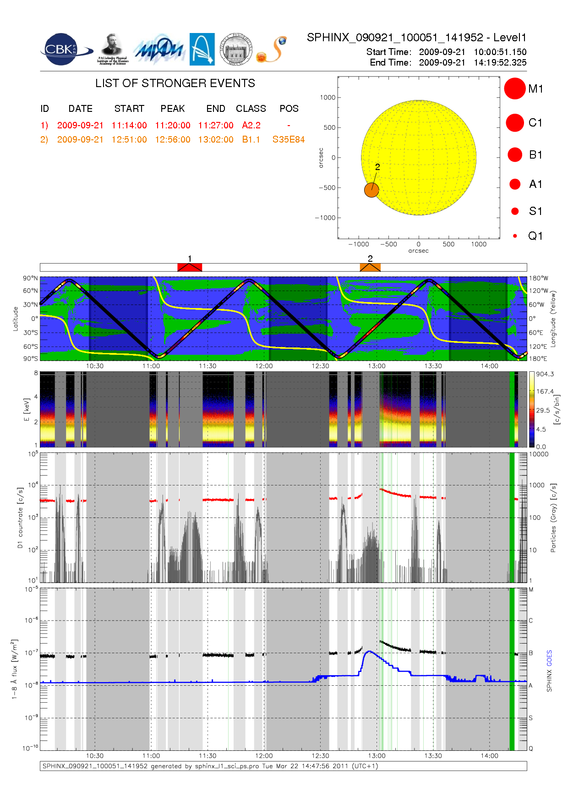The width and height of the screenshot is (568, 804).
Task: Click the blue GOES legend label
Action: [549, 659]
